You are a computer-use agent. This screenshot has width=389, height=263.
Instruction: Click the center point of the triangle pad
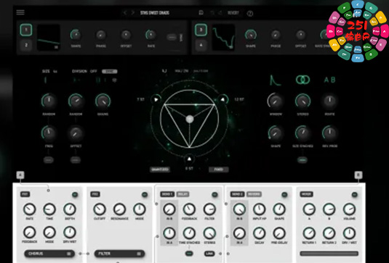coord(190,119)
